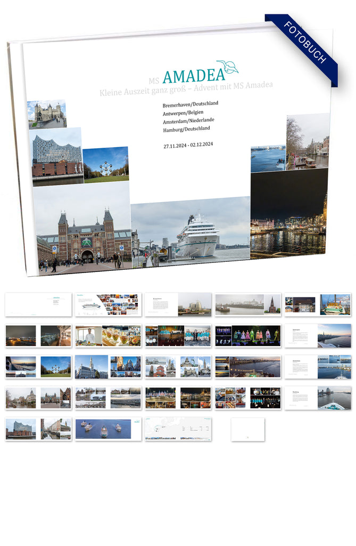Click the subtitle 'Kleine Auszeit ganz groß – Advent mit MS Amadea'
356x546 pixels.
[x=186, y=89]
